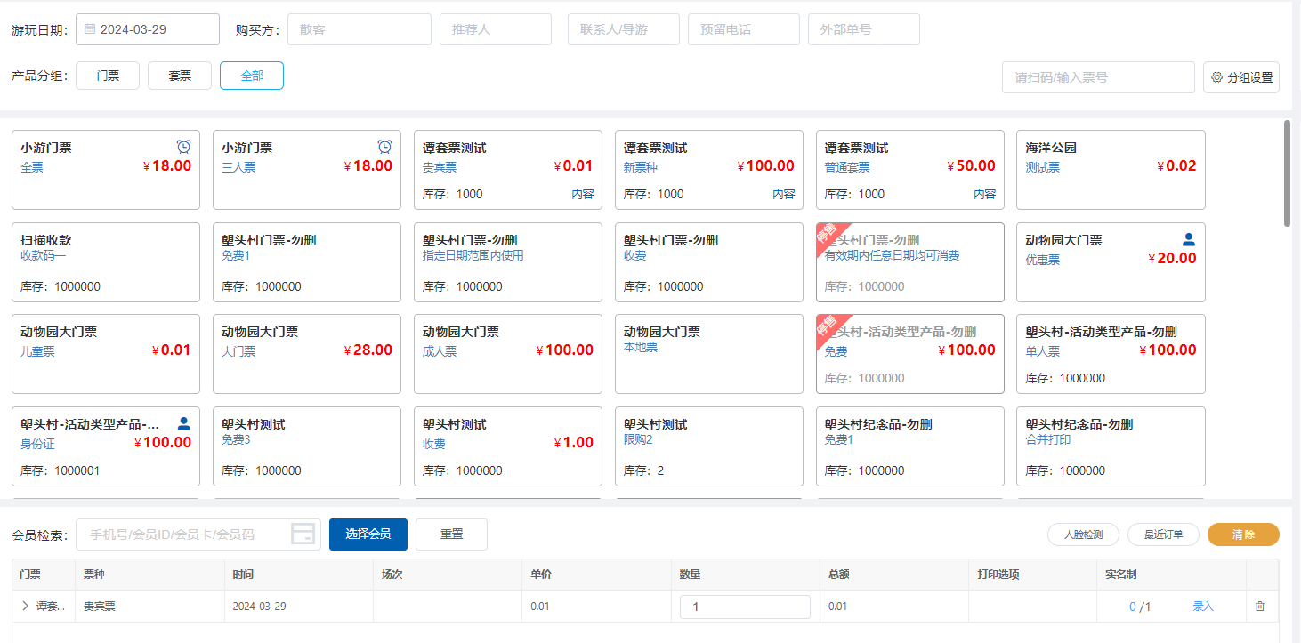Open 最近订单 recent orders
1301x643 pixels.
1163,534
